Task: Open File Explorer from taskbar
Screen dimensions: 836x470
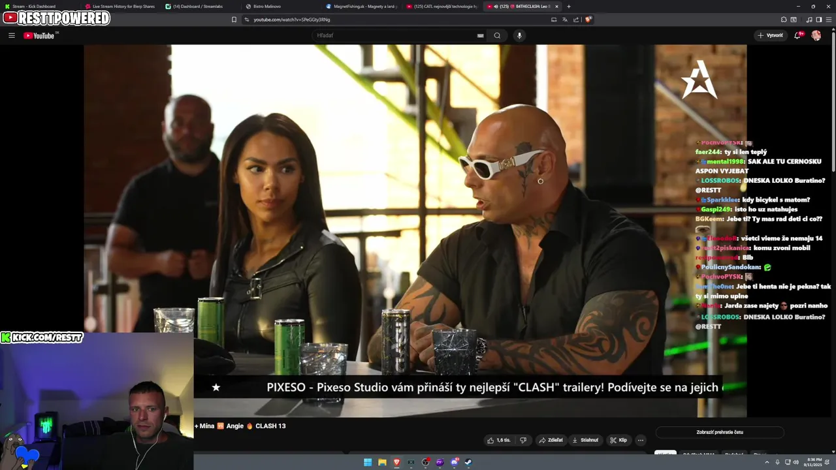Action: pos(382,462)
